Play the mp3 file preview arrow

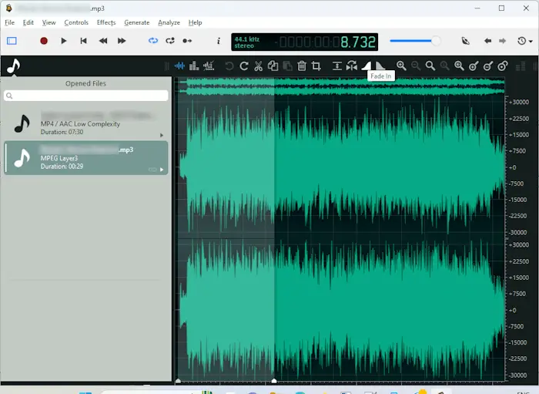(162, 170)
